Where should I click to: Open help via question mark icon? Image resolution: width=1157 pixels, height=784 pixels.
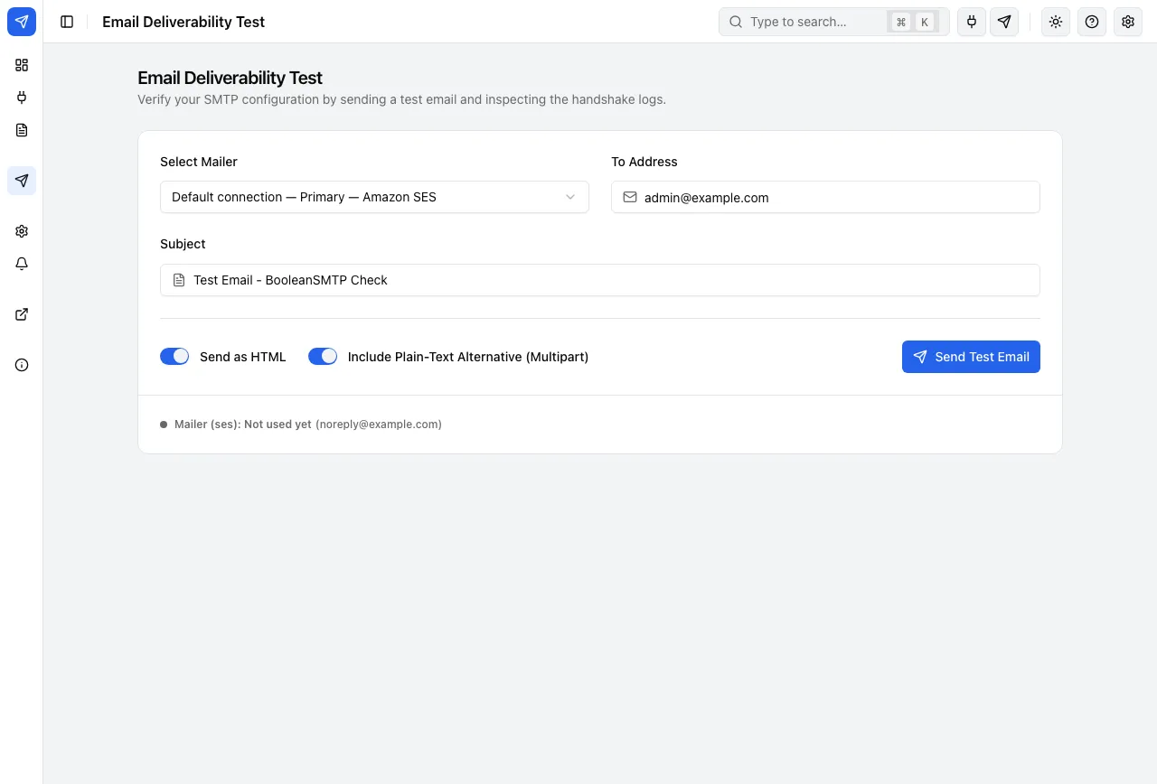click(x=1092, y=22)
